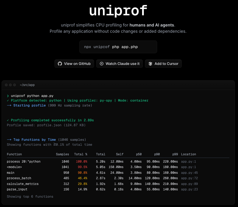Click the 99.5% value for <module>
The width and height of the screenshot is (238, 207).
(82, 167)
